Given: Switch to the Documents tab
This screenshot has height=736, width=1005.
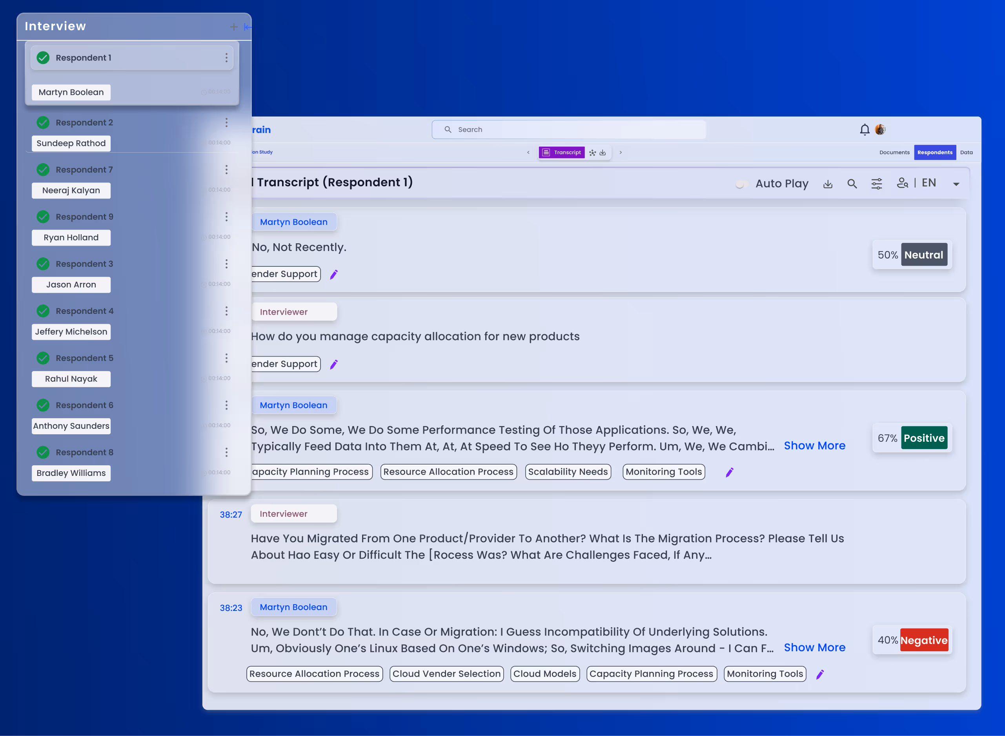Looking at the screenshot, I should click(894, 153).
